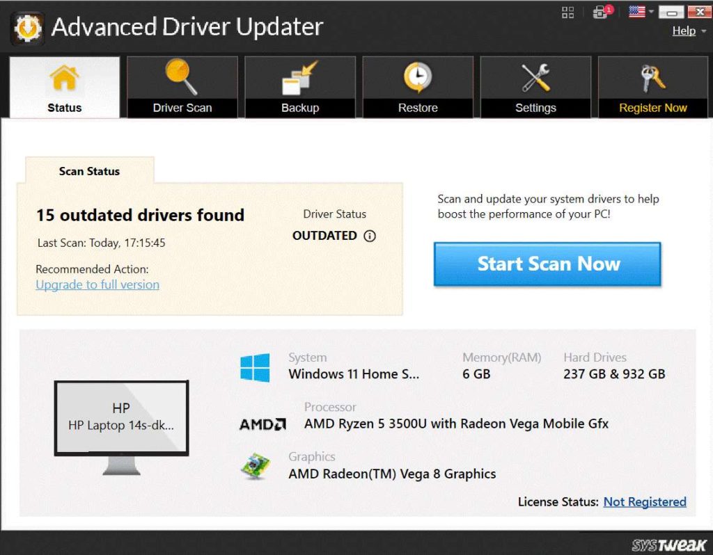The image size is (713, 555).
Task: Click '15 outdated drivers found' text
Action: click(x=140, y=216)
